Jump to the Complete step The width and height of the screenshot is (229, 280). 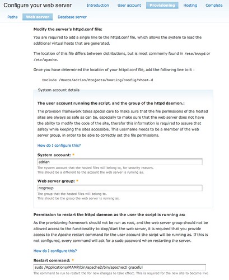(214, 6)
